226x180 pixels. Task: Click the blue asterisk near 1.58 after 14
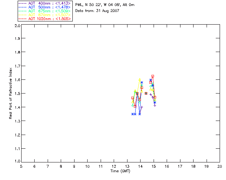coord(142,83)
